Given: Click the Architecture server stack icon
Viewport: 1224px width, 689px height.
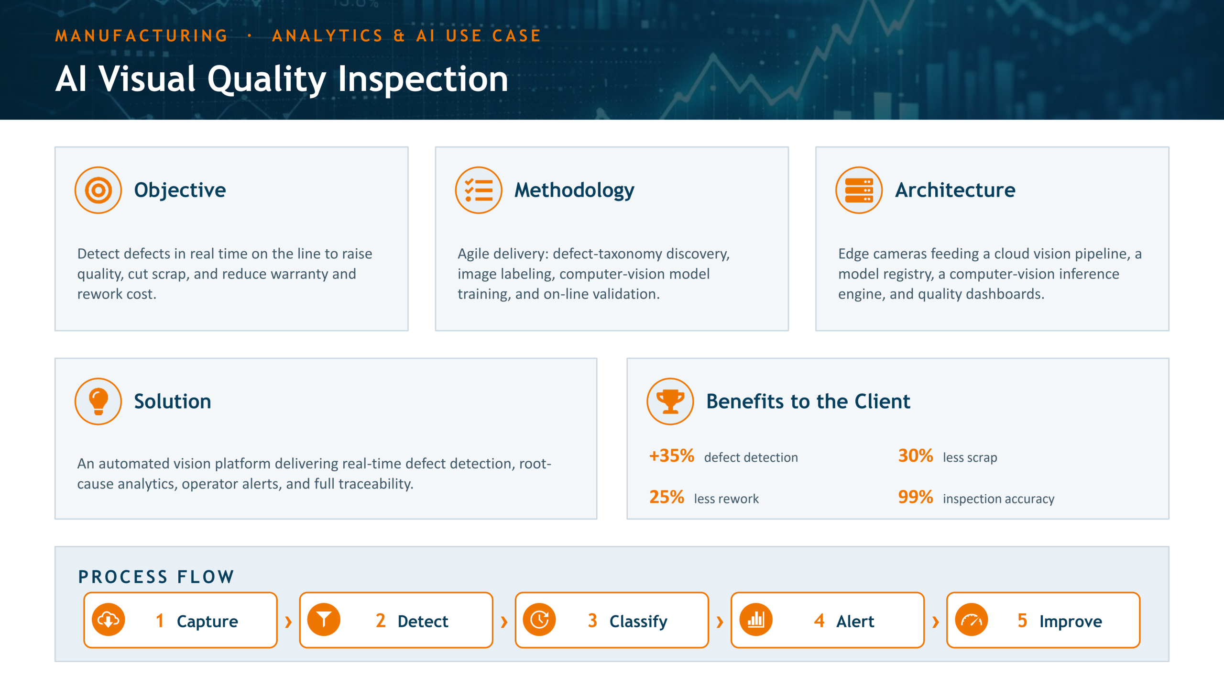Looking at the screenshot, I should coord(859,190).
